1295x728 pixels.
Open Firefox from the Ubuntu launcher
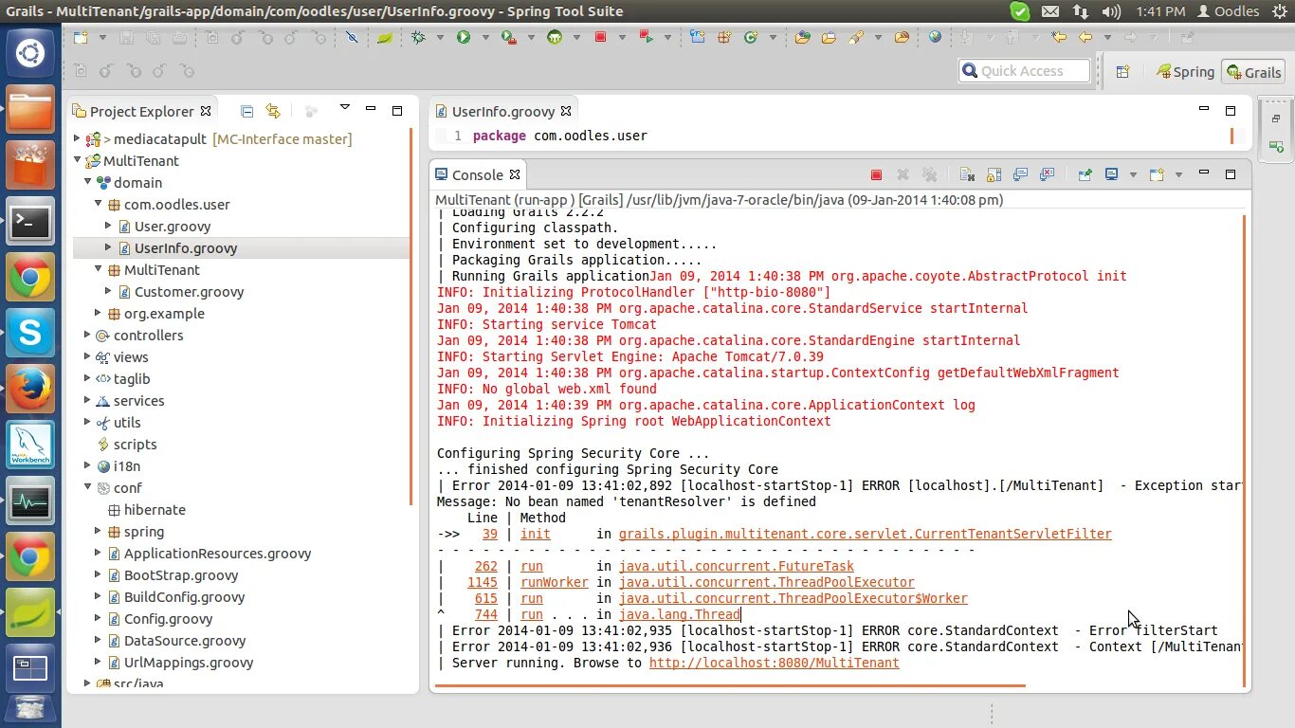(30, 389)
